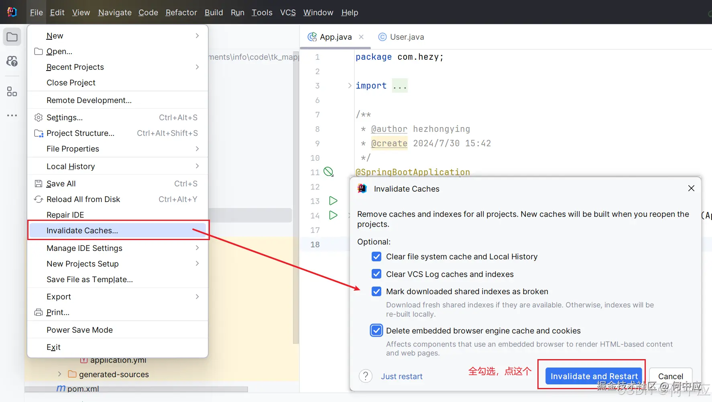Open the Project tool window folder icon

12,37
